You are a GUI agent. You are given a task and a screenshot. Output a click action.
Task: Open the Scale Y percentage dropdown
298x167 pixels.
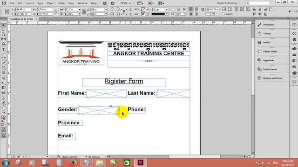coord(79,14)
